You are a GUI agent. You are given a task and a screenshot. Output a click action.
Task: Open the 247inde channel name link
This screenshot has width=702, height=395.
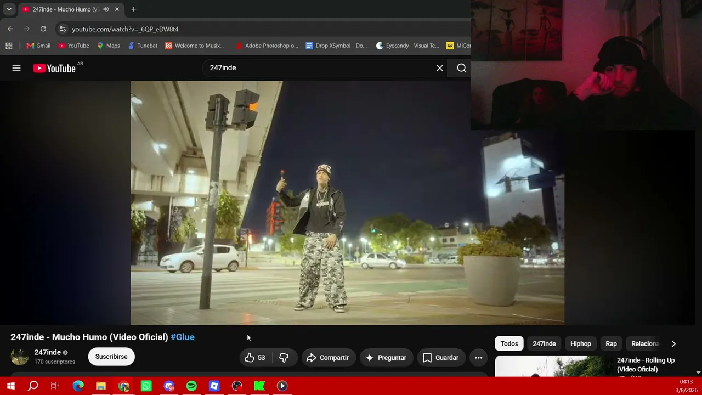[48, 352]
